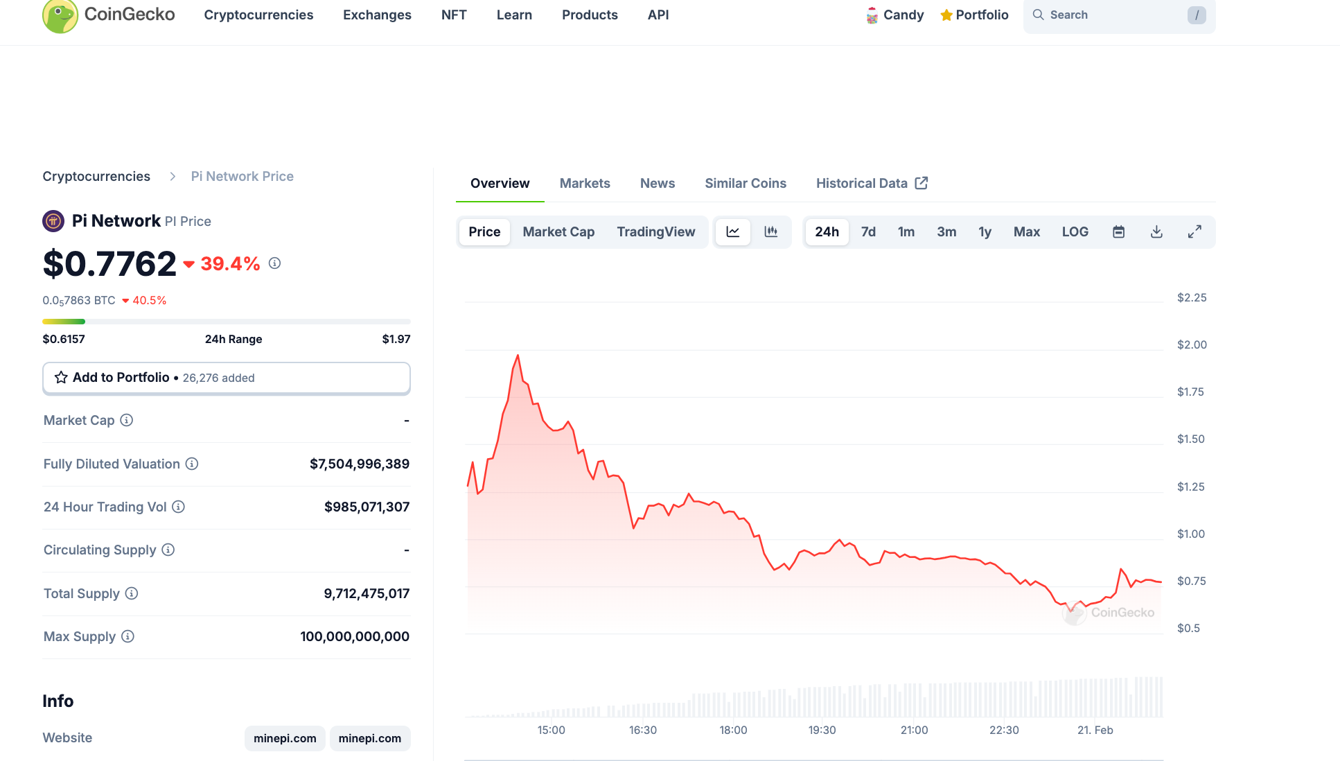Viewport: 1340px width, 761px height.
Task: Click the $0.7762 price text
Action: click(x=109, y=264)
